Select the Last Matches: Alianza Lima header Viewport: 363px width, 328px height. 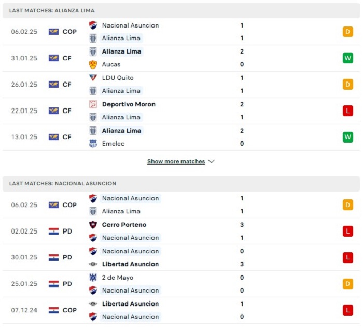coord(181,11)
